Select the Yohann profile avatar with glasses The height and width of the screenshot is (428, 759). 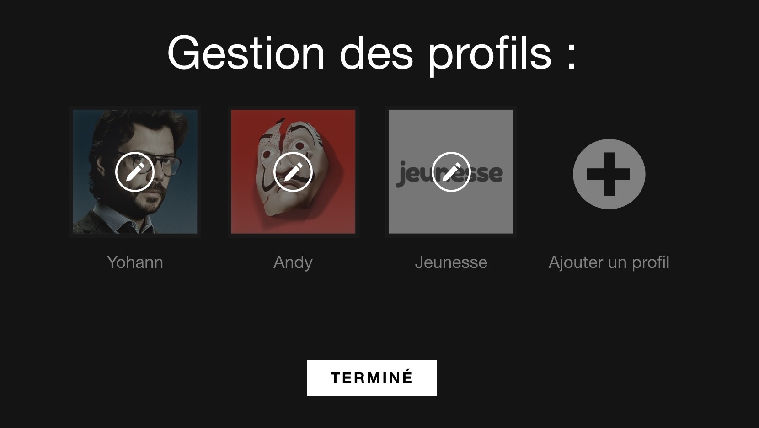click(135, 171)
